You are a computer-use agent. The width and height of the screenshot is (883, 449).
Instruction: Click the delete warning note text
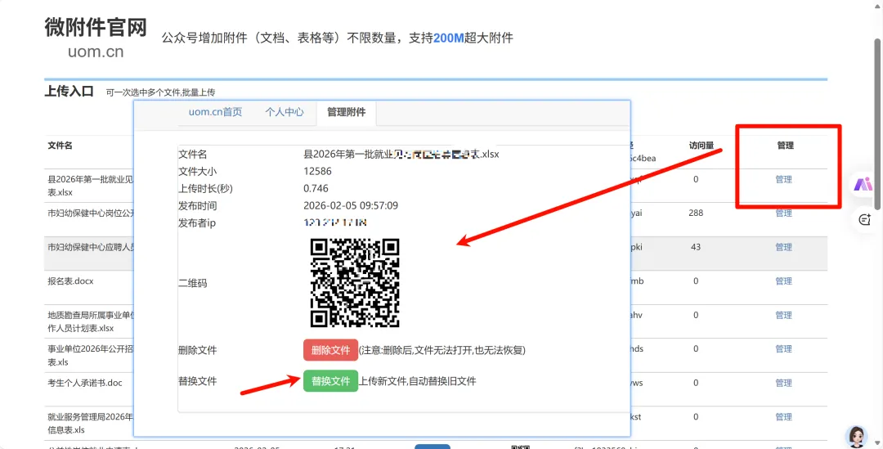click(442, 350)
